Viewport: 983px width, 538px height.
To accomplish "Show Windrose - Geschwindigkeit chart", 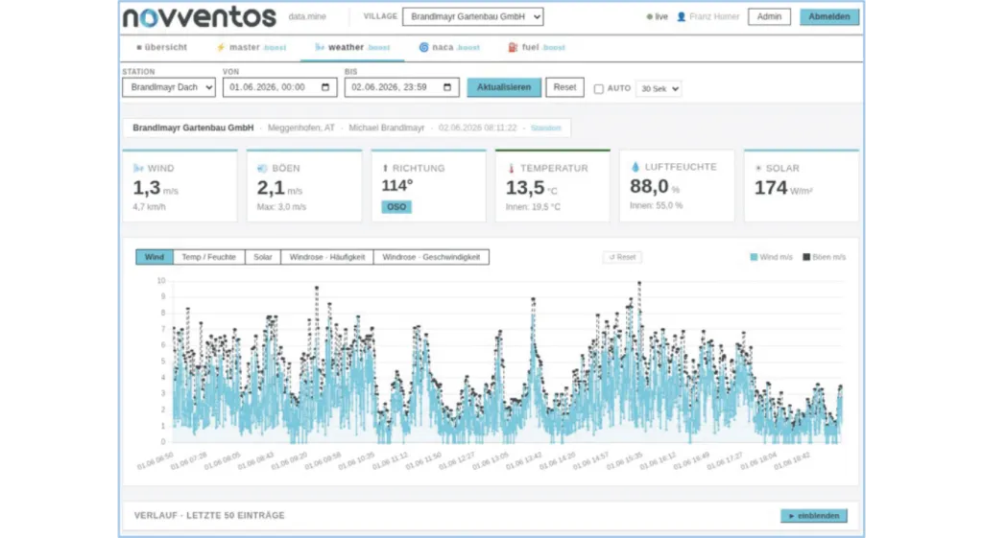I will (431, 257).
